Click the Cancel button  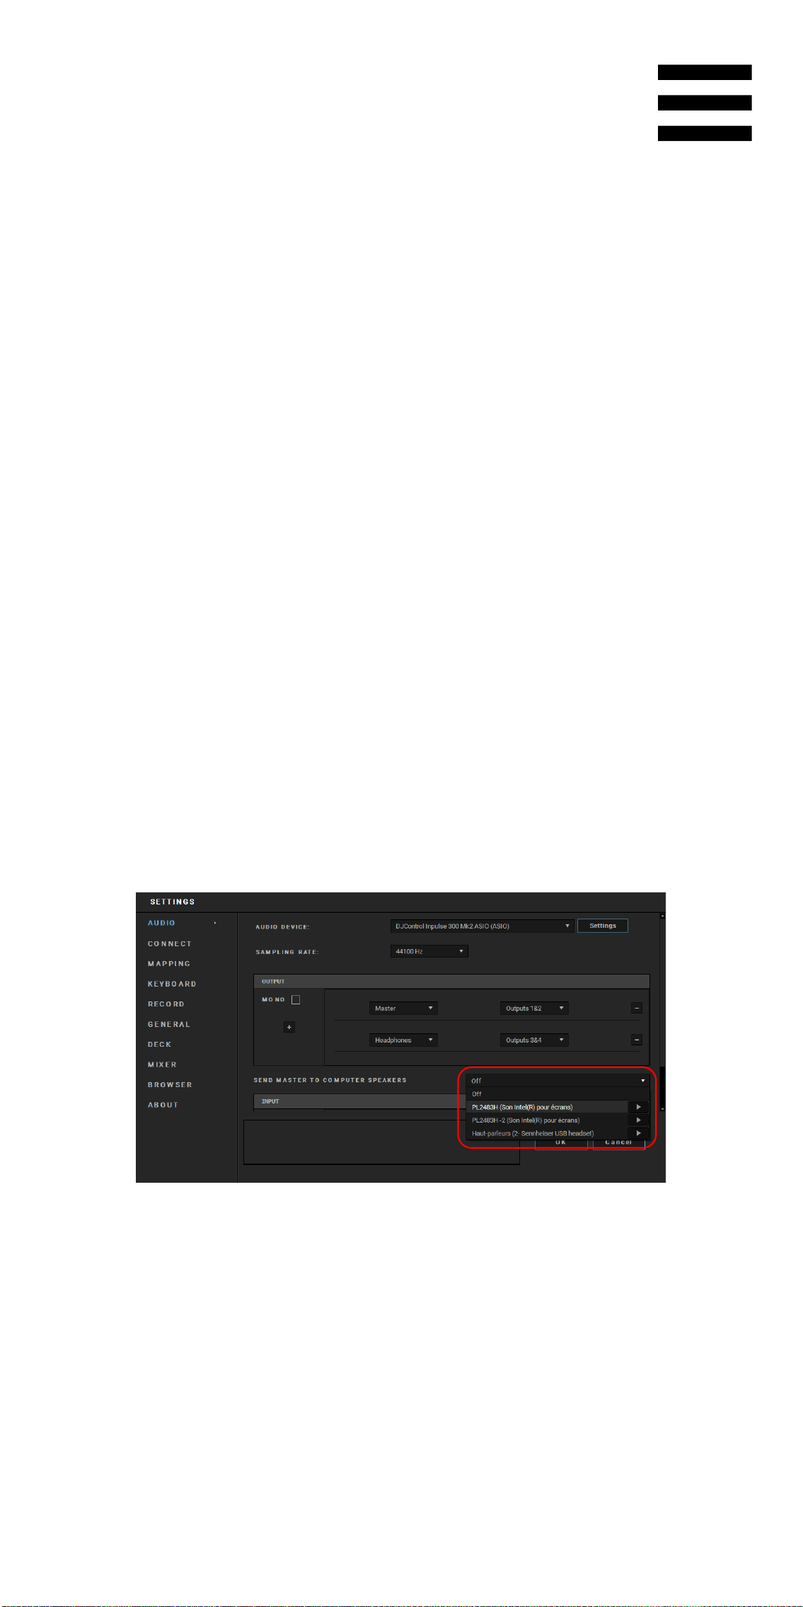[618, 1142]
